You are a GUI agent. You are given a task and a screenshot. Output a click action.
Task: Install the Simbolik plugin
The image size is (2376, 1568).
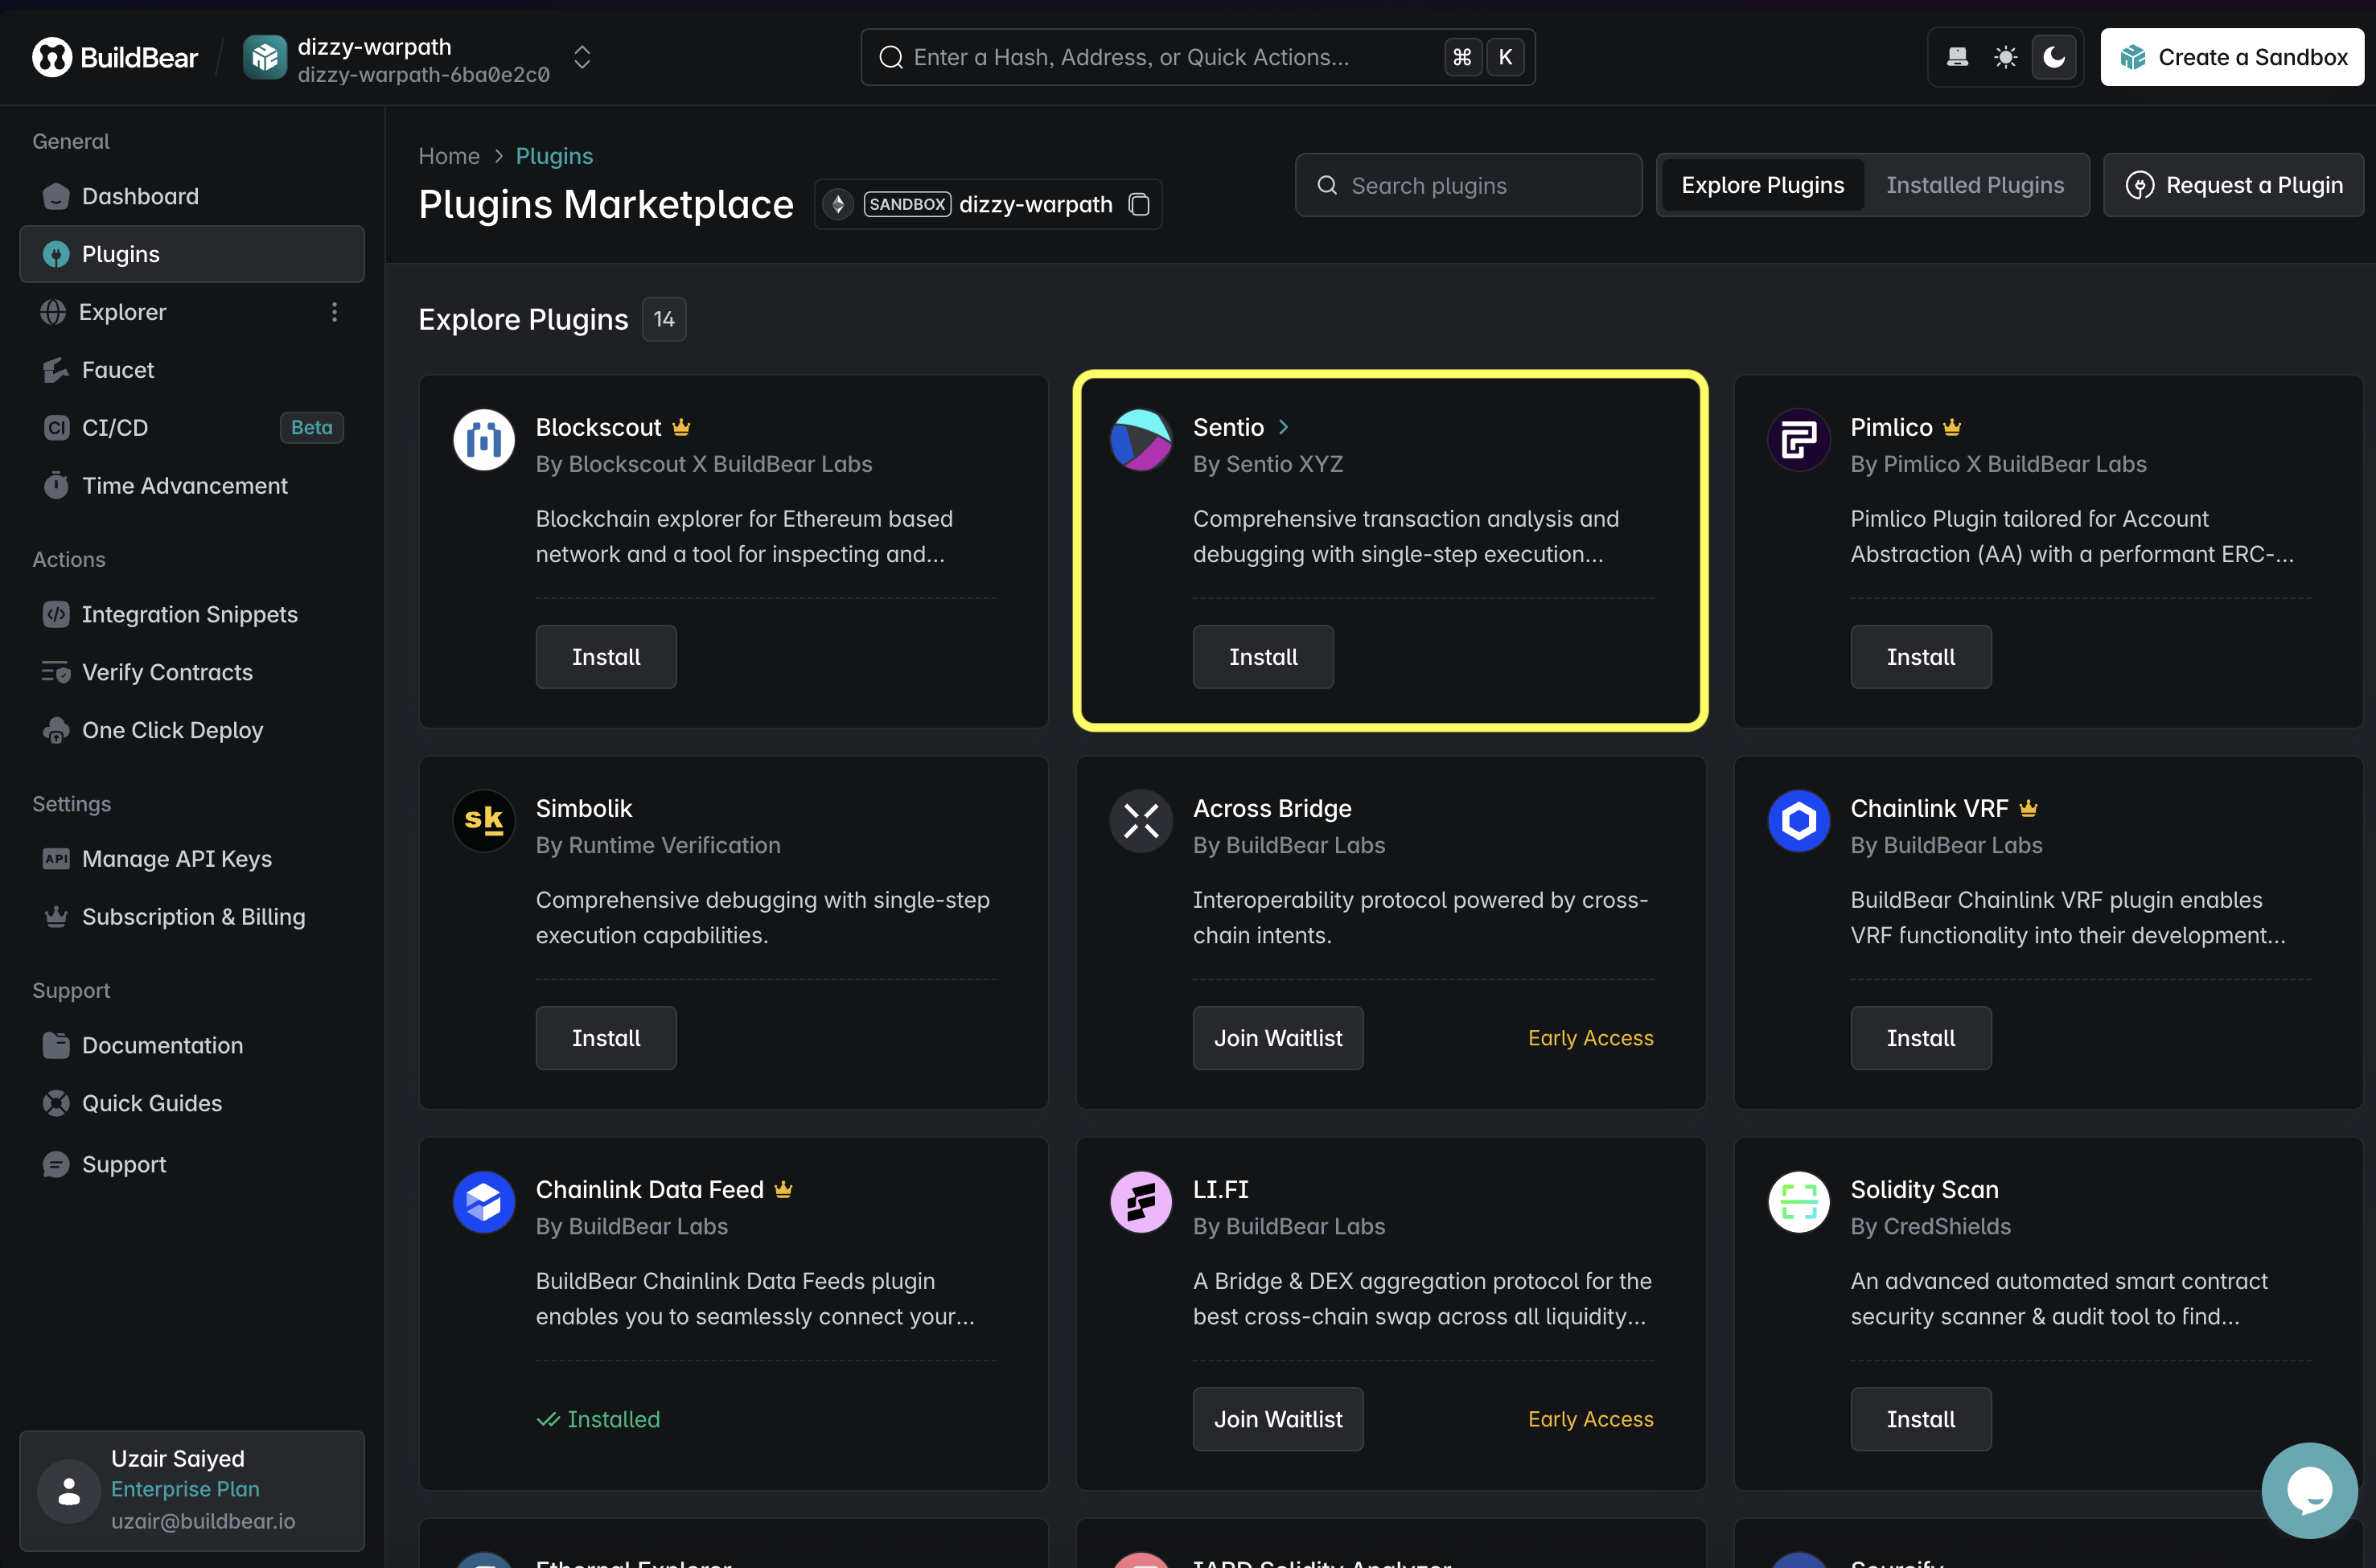606,1038
